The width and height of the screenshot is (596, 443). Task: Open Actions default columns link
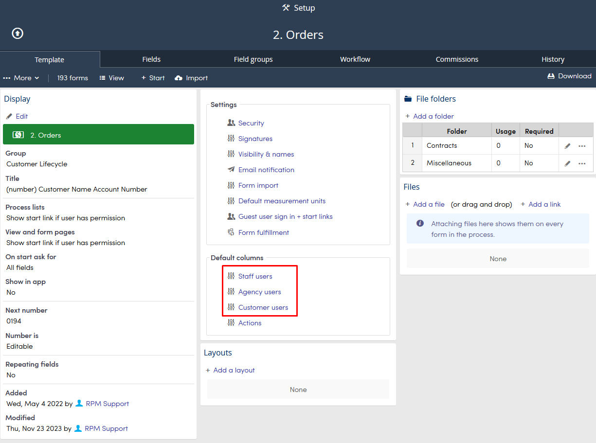250,323
